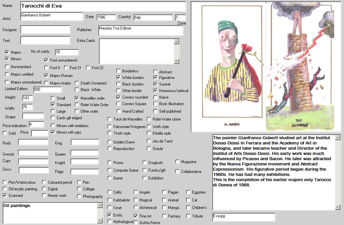Tick the Sold checkbox
Viewport: 344px width, 225px height.
pyautogui.click(x=5, y=133)
